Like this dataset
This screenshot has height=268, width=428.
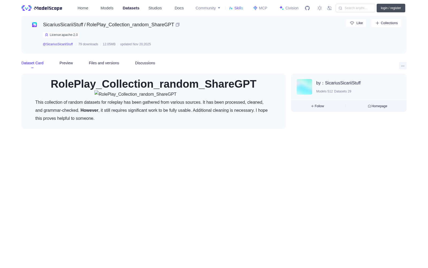356,23
